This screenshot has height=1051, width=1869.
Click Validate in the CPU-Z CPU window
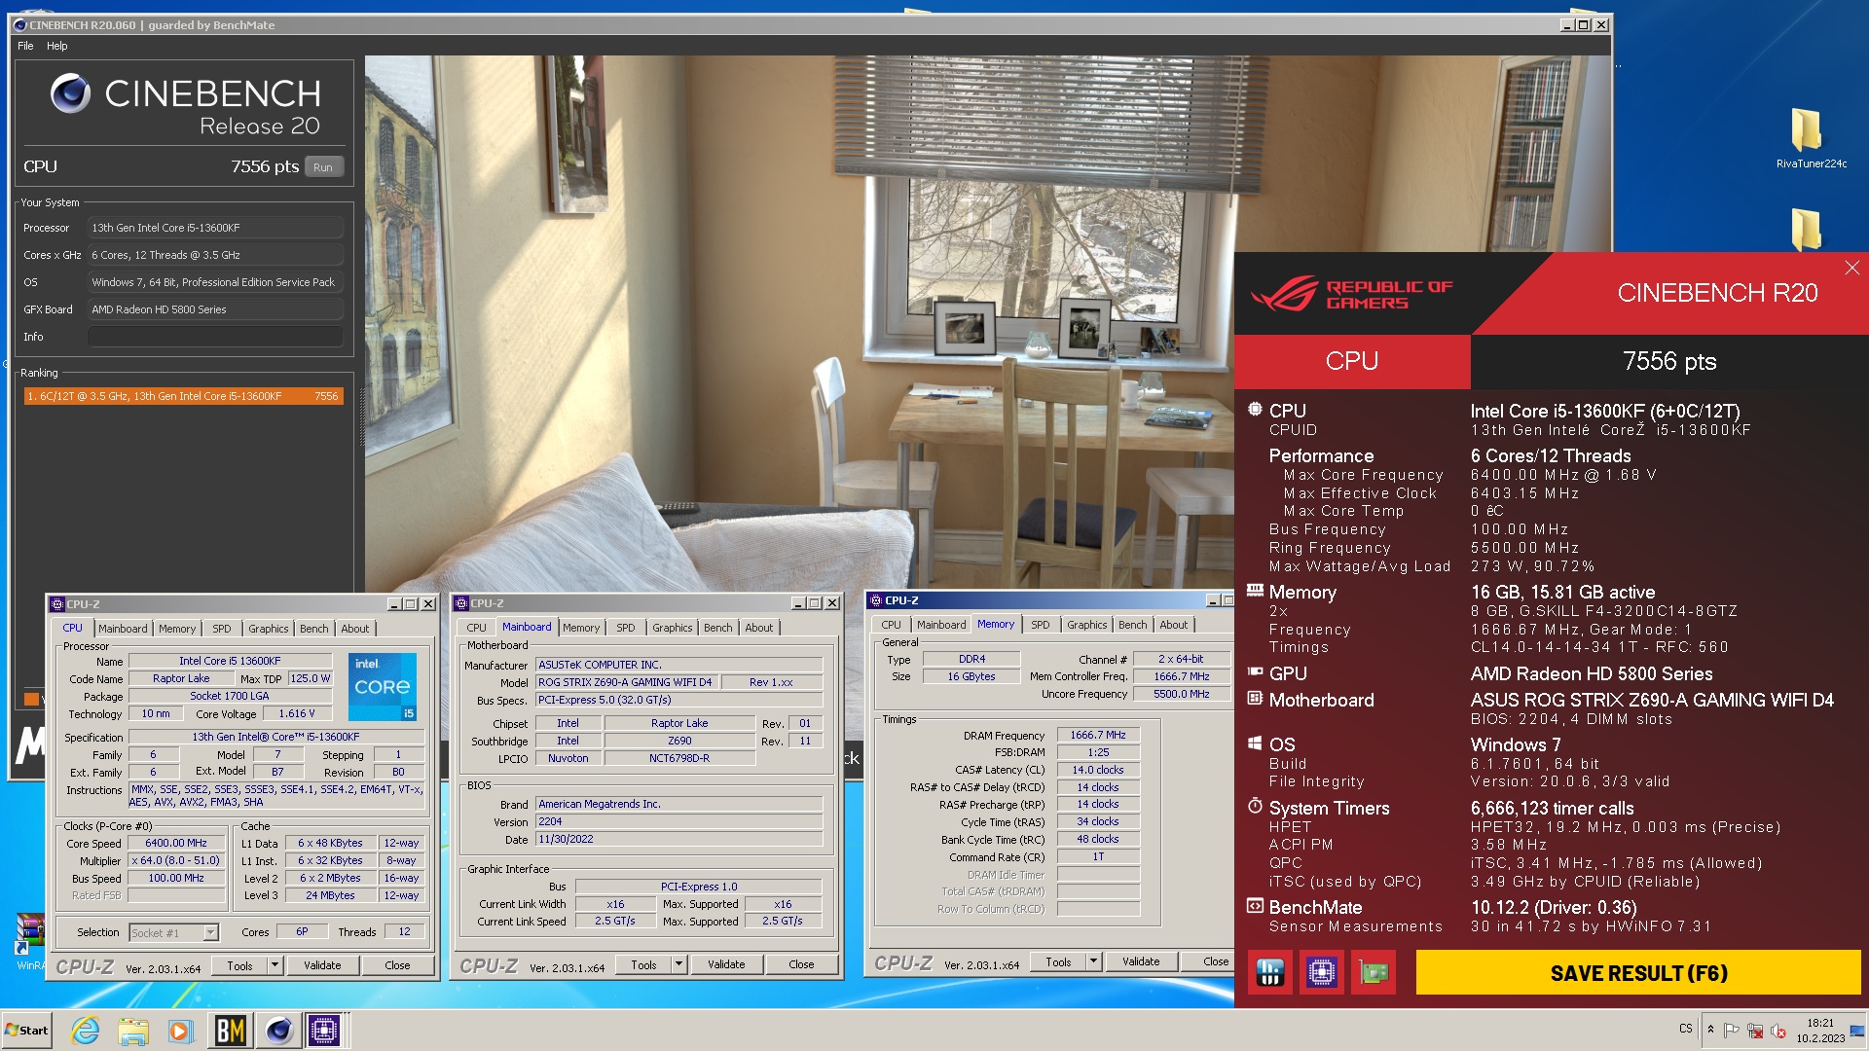click(x=322, y=965)
